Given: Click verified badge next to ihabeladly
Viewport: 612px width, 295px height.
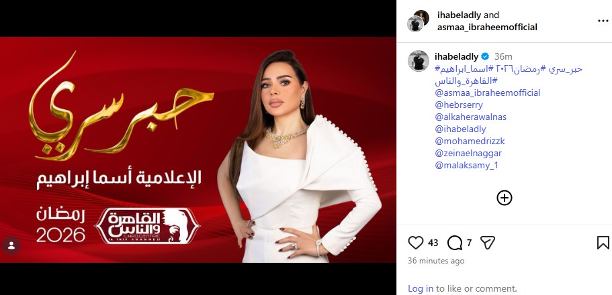Looking at the screenshot, I should [485, 56].
